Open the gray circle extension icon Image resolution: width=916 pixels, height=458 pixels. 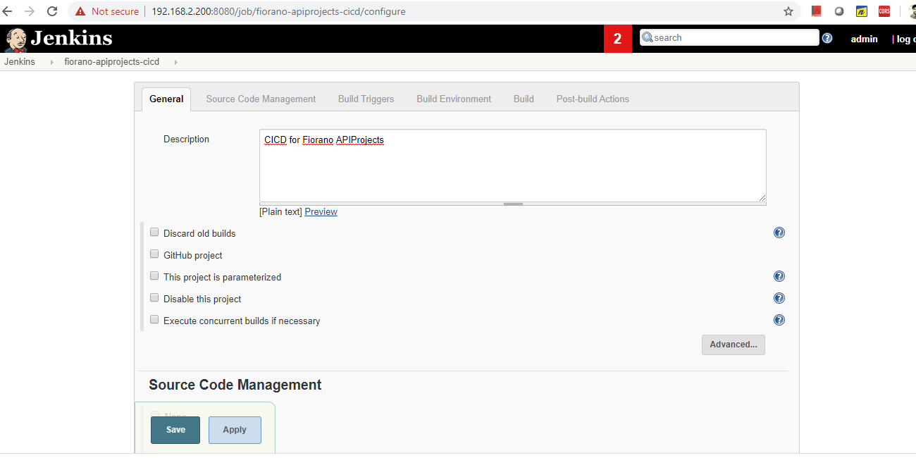839,11
